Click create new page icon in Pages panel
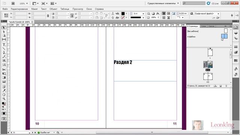The width and height of the screenshot is (240, 135). pyautogui.click(x=220, y=86)
